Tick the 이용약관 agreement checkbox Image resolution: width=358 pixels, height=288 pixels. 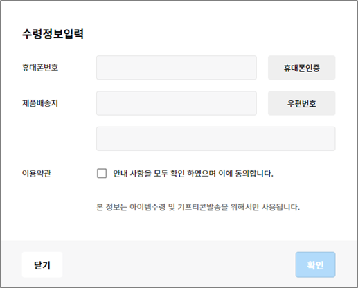tap(102, 173)
